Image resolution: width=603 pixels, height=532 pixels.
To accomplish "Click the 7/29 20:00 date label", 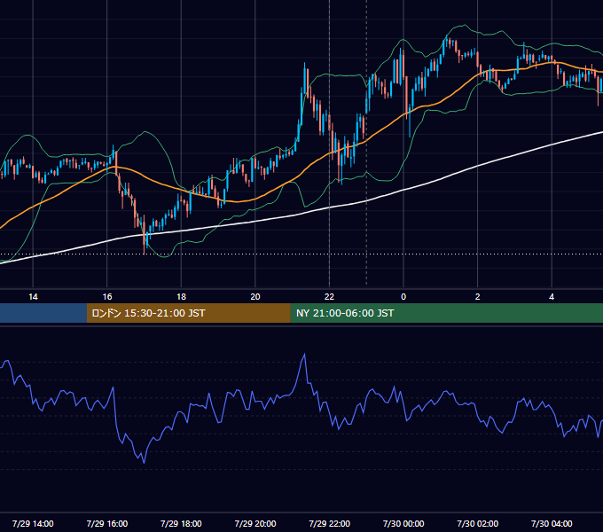I will point(255,523).
